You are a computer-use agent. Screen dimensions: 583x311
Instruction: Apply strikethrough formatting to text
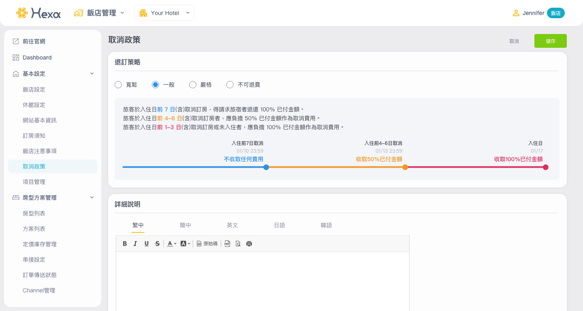[157, 244]
